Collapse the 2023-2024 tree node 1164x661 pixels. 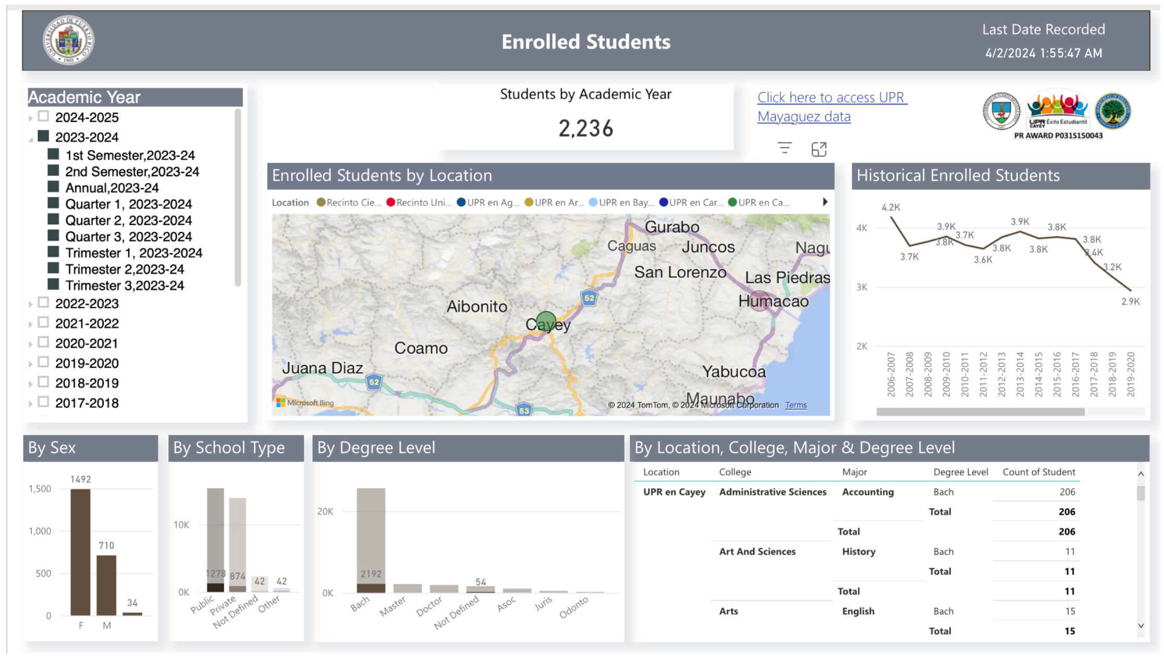pyautogui.click(x=31, y=139)
